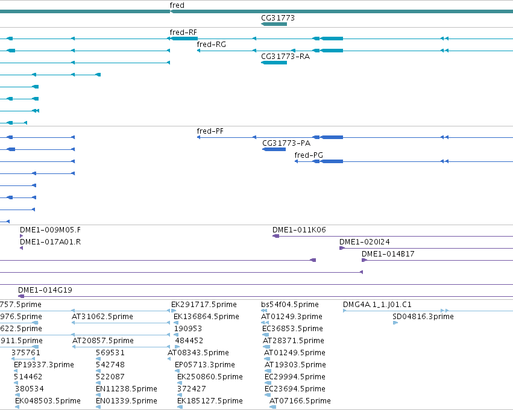Click the CG31773-RA transcript exon bar
This screenshot has width=513, height=410.
coord(274,63)
